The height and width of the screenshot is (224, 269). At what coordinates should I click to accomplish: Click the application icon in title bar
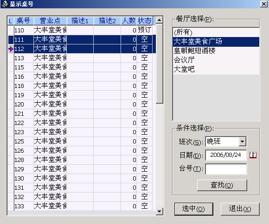click(5, 4)
